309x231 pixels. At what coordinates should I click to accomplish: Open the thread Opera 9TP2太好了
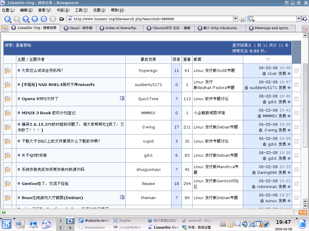click(x=40, y=99)
